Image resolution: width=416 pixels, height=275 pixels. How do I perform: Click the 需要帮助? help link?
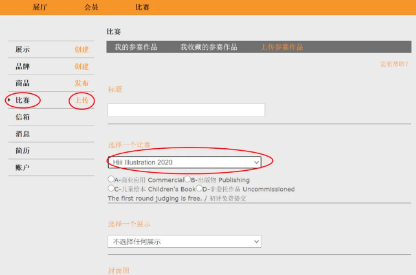(394, 63)
